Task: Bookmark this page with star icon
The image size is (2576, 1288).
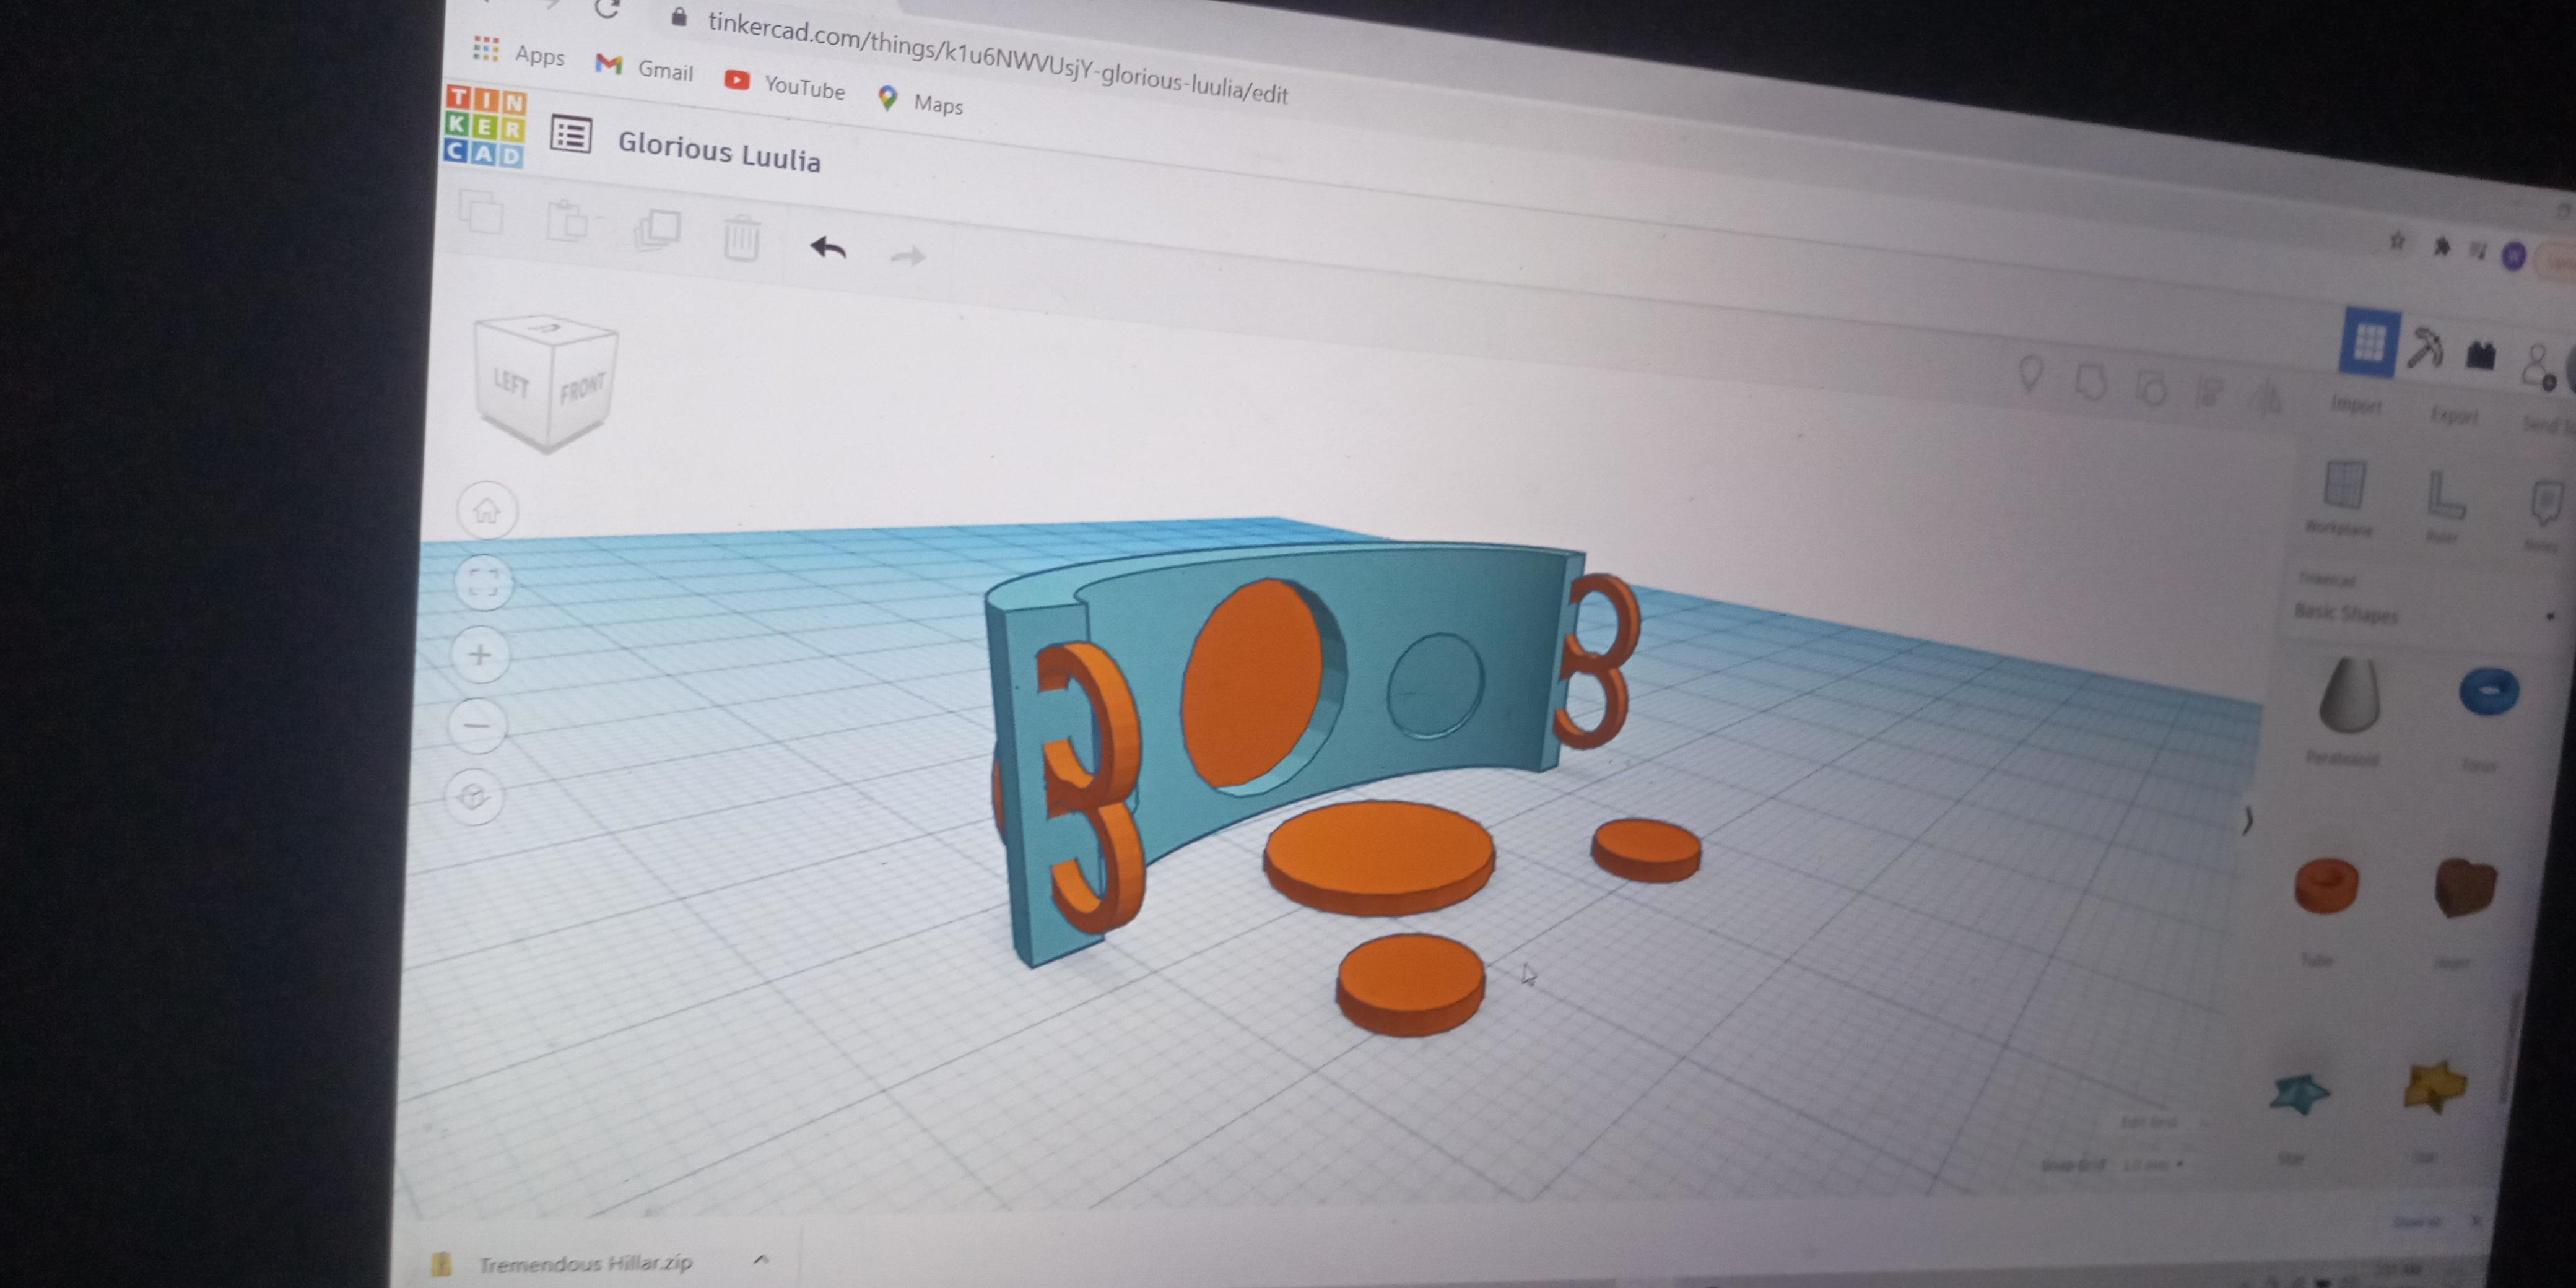Action: click(x=2397, y=240)
